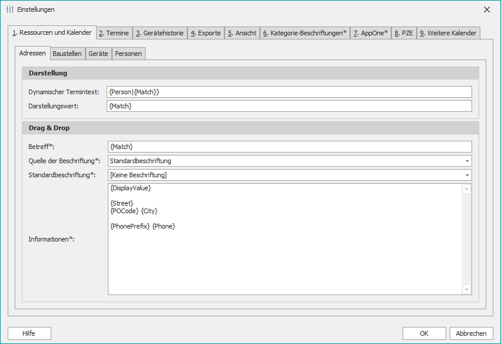Click the Dynamischer Termintext input field
This screenshot has height=344, width=501.
(x=289, y=92)
